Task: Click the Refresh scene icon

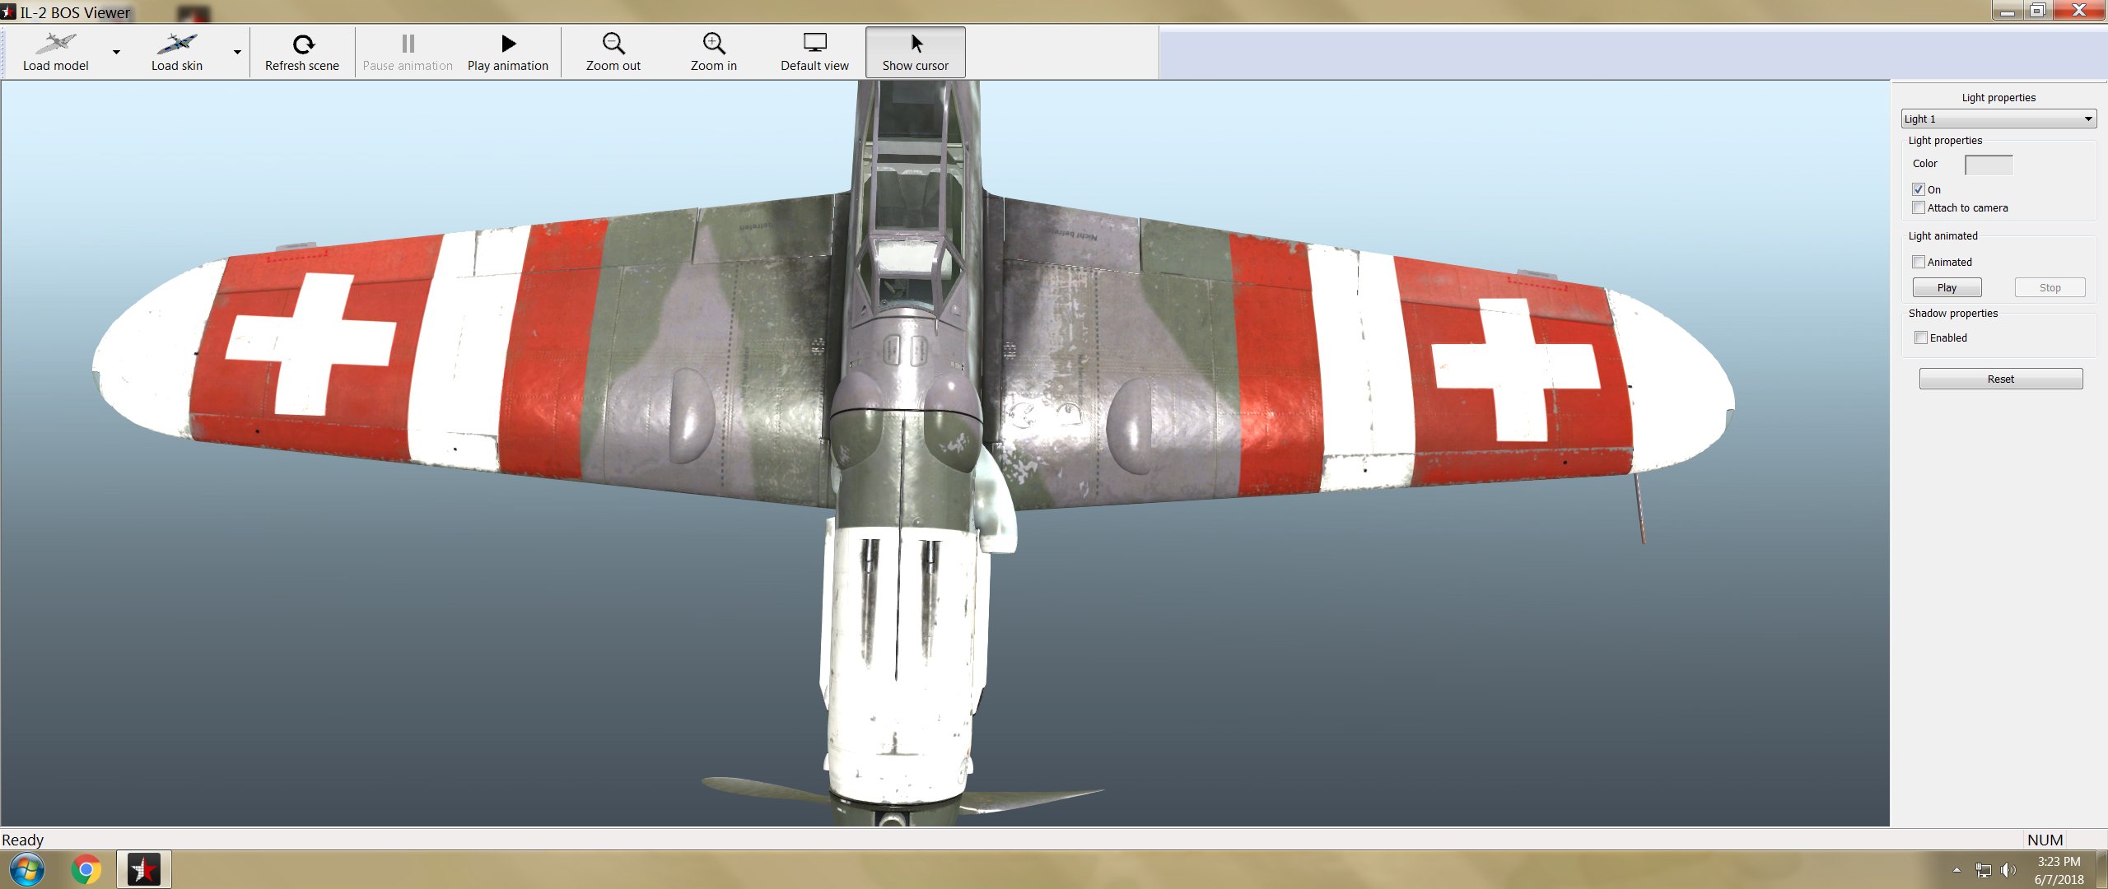Action: click(x=302, y=43)
